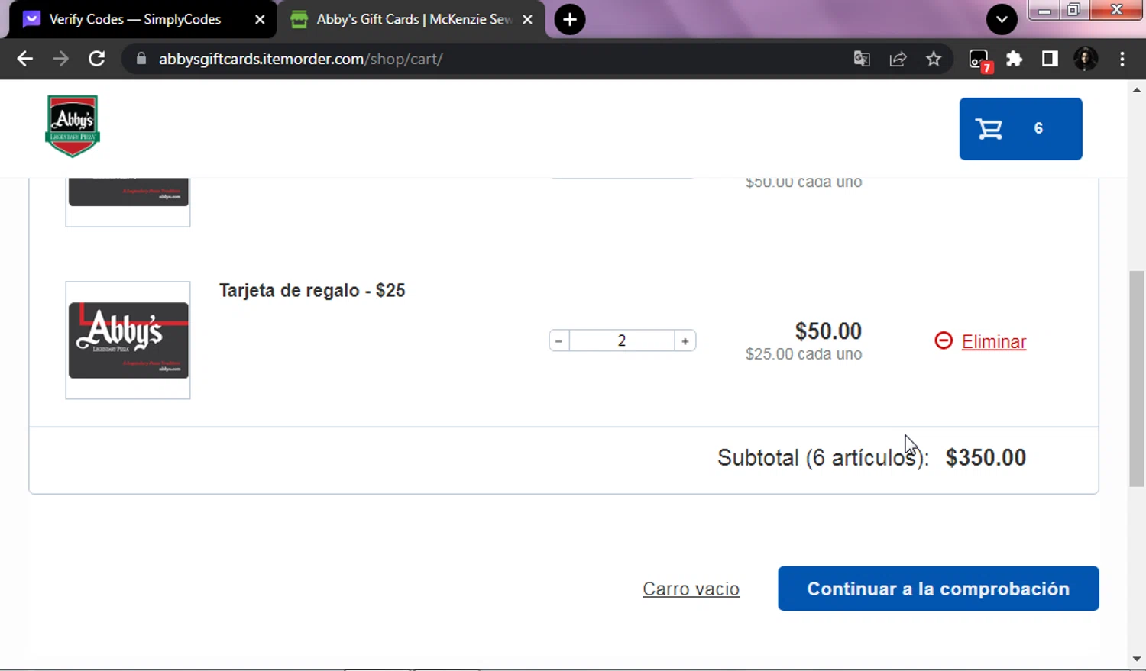Click the address bar URL

point(300,59)
